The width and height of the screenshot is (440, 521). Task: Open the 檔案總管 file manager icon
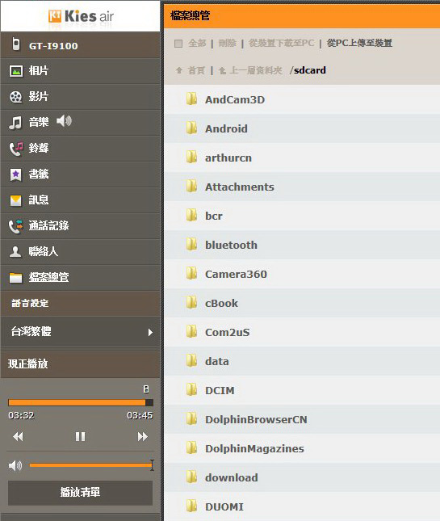coord(15,278)
